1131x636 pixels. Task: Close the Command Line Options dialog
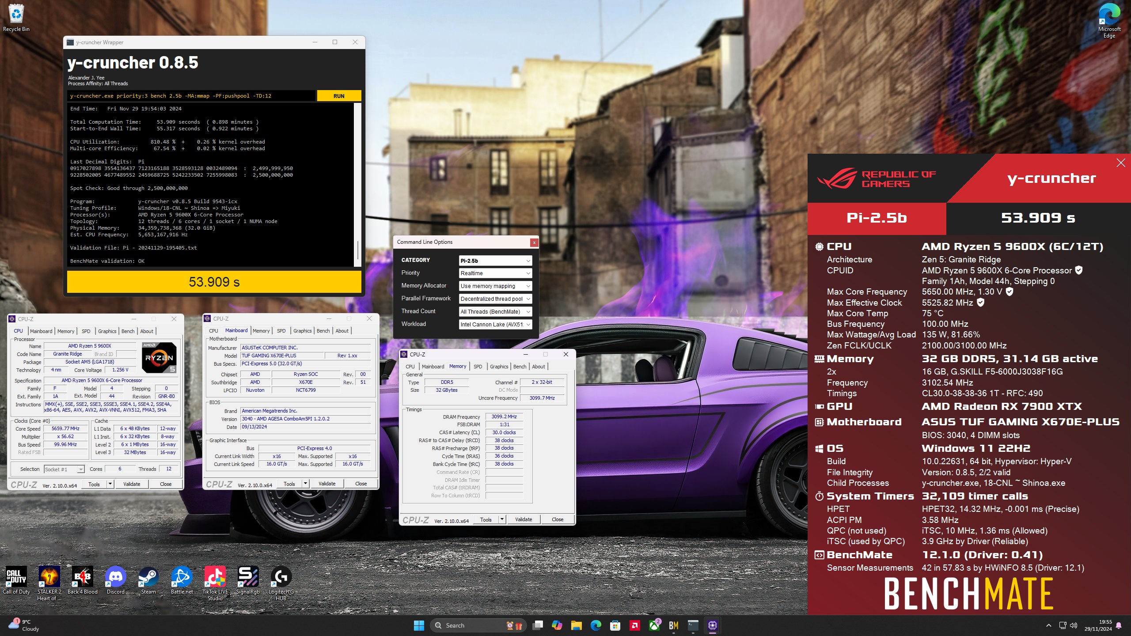[x=534, y=242]
